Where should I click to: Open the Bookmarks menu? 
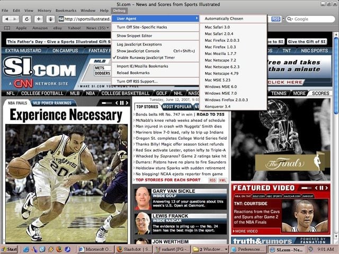point(66,11)
